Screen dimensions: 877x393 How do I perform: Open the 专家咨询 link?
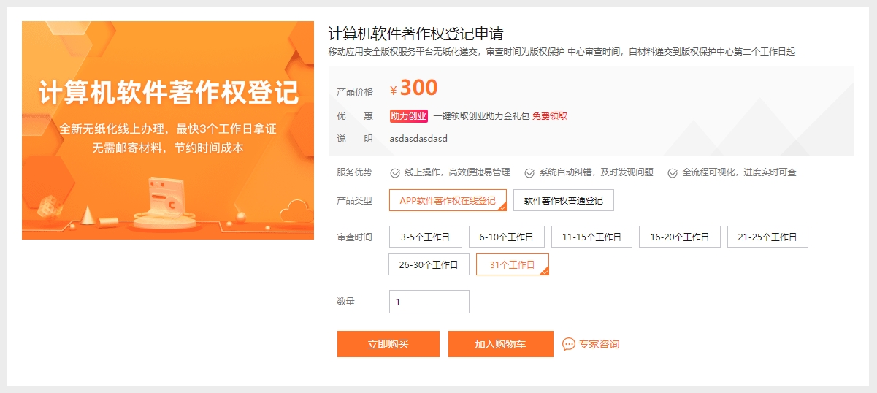click(x=599, y=344)
